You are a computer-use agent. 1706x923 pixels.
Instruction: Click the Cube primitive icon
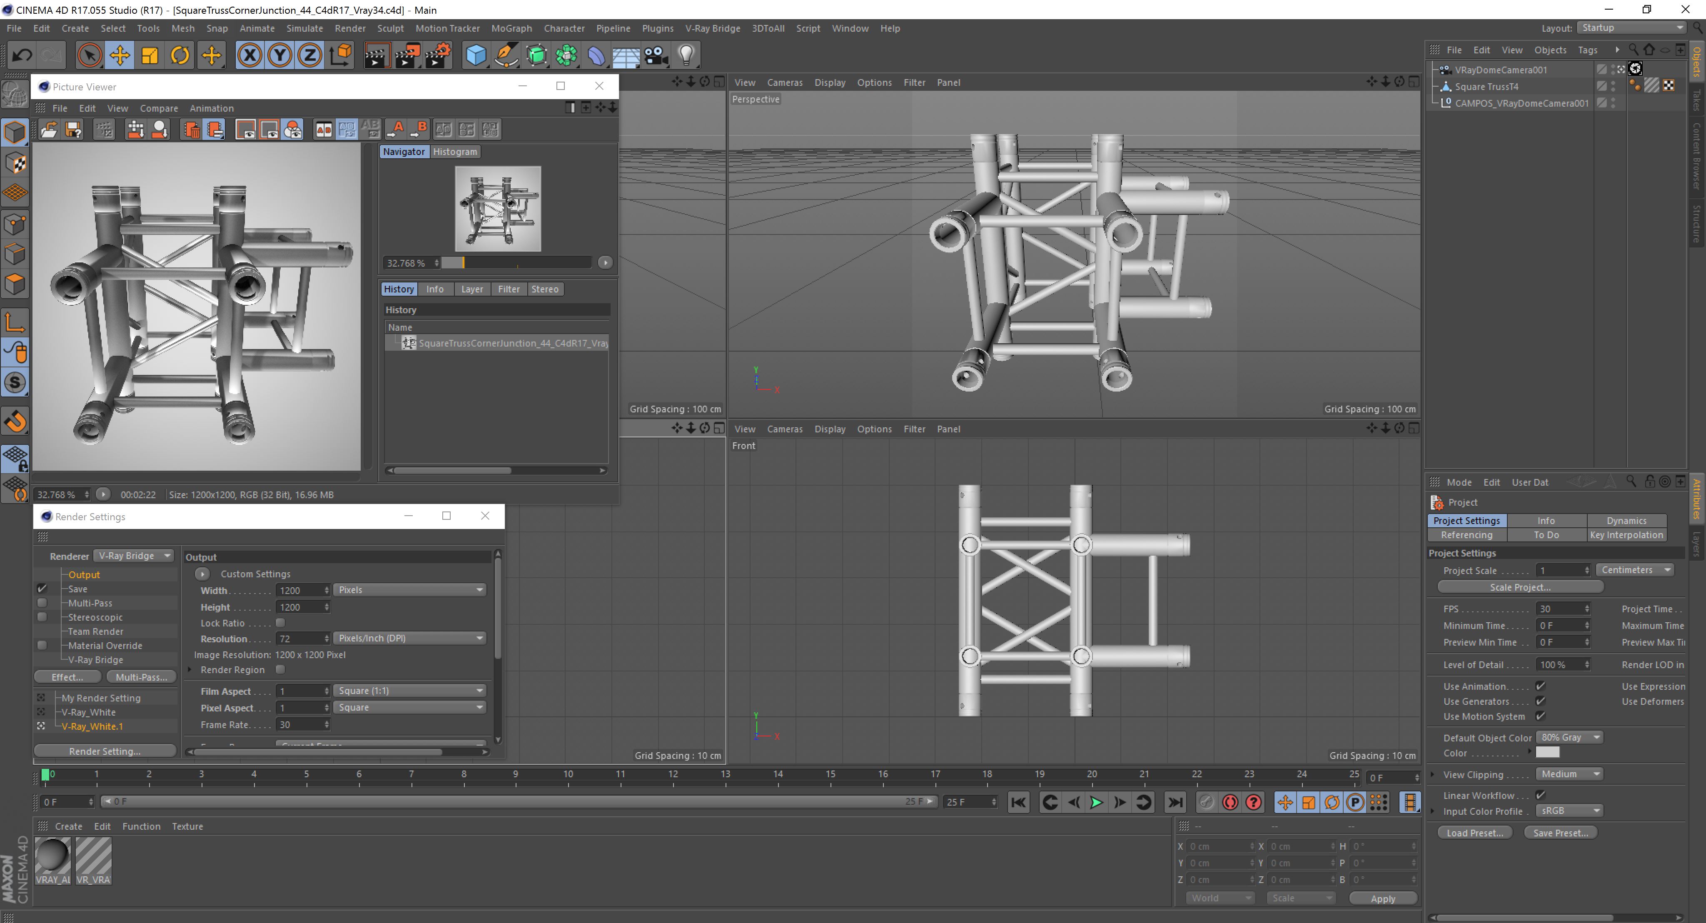pyautogui.click(x=476, y=55)
